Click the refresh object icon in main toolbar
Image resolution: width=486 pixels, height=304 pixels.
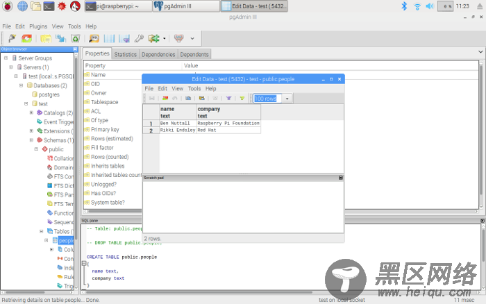coord(26,38)
